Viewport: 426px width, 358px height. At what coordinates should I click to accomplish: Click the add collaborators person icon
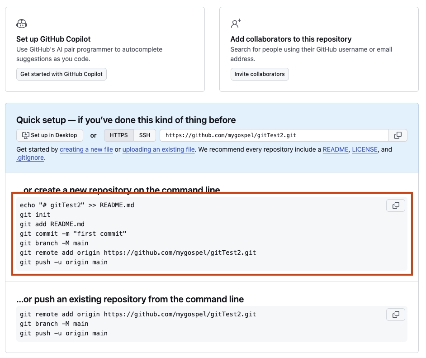(236, 24)
